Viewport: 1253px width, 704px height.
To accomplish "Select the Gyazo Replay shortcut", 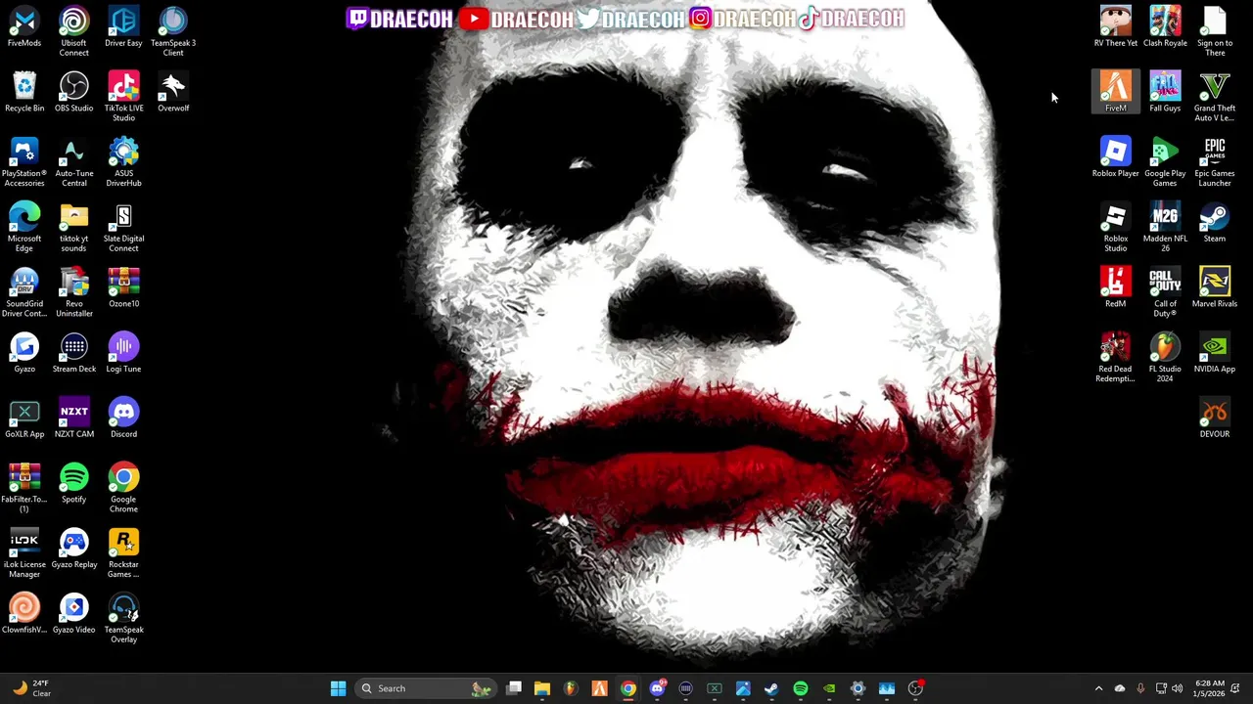I will pyautogui.click(x=74, y=549).
